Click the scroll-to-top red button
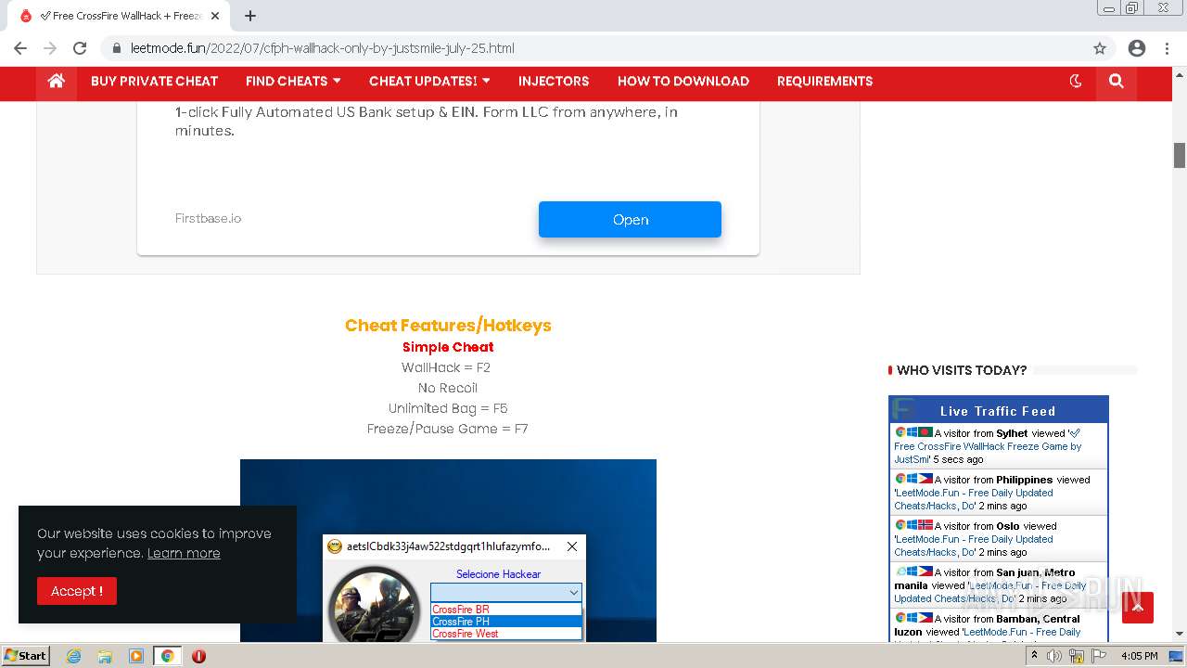 pyautogui.click(x=1138, y=608)
